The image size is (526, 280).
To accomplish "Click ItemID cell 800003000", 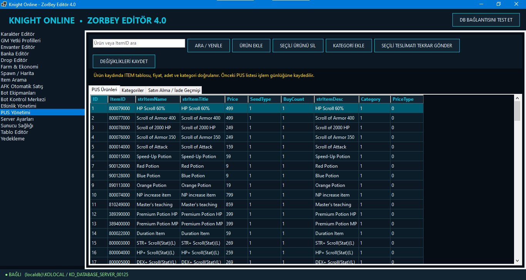I will pyautogui.click(x=122, y=243).
